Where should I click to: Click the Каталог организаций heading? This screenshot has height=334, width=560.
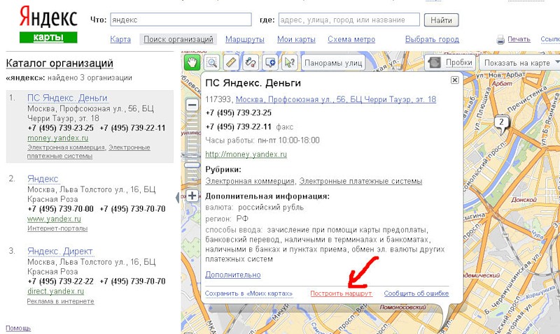pos(59,63)
